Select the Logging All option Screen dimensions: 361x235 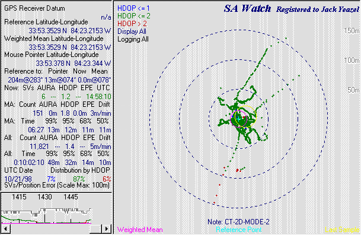tap(133, 39)
